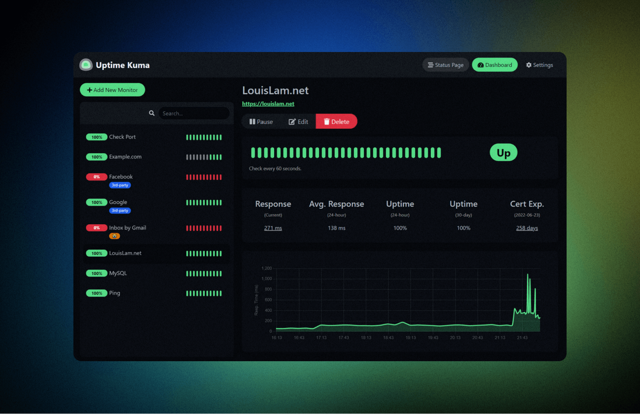Delete the LouisLam.net monitor
The image size is (640, 414).
336,121
